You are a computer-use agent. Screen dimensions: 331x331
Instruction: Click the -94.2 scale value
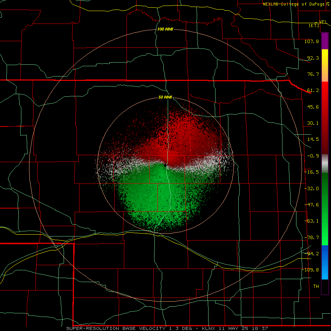[x=312, y=253]
